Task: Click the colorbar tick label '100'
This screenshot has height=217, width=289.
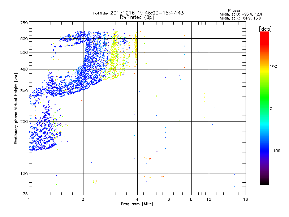Action: [273, 67]
